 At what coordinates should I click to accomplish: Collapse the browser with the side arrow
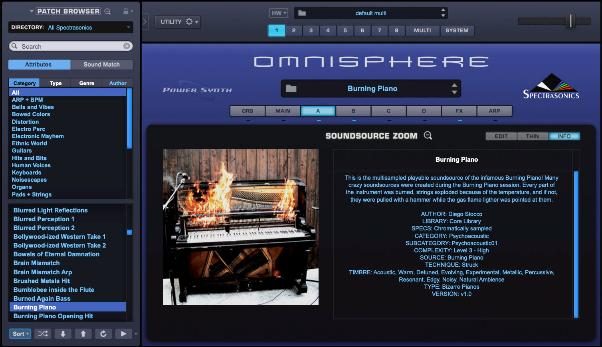tap(145, 22)
